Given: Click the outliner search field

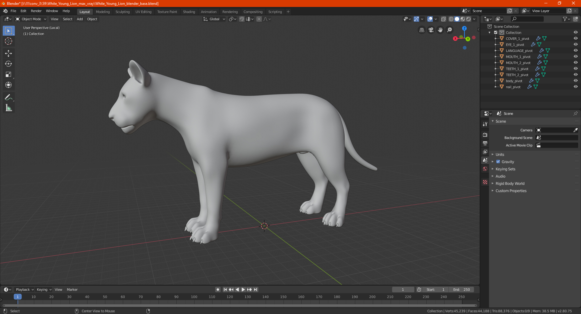Looking at the screenshot, I should coord(527,19).
